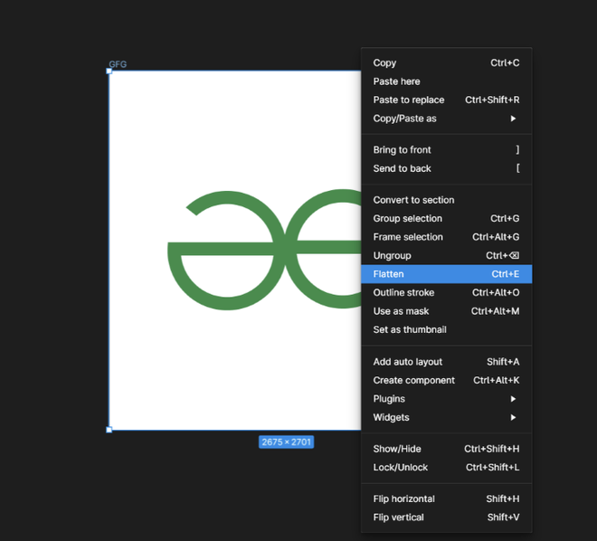
Task: Click Use as mask
Action: (446, 311)
